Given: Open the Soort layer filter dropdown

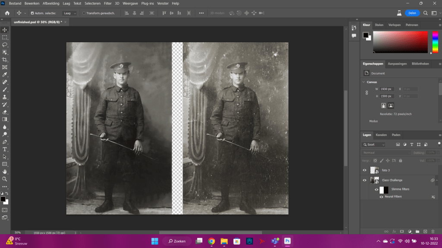Looking at the screenshot, I should click(x=374, y=145).
